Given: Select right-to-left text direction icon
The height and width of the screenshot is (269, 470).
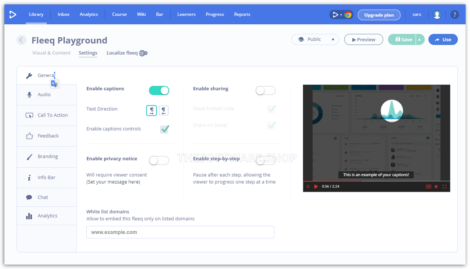Looking at the screenshot, I should click(x=164, y=111).
